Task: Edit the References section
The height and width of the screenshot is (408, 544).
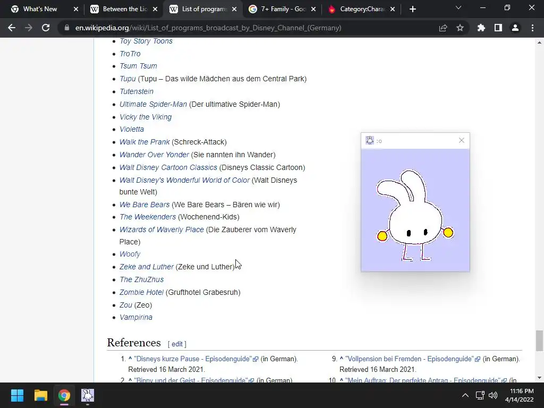Action: tap(177, 344)
